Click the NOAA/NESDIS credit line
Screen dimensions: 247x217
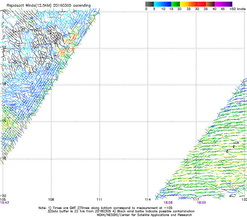pyautogui.click(x=144, y=215)
